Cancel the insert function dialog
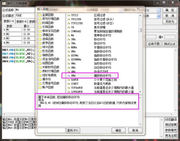Screen dimensions: 180x141 point(135,130)
